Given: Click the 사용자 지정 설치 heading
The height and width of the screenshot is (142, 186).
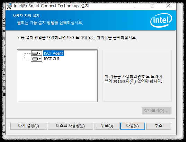Looking at the screenshot, I should [x=26, y=16].
